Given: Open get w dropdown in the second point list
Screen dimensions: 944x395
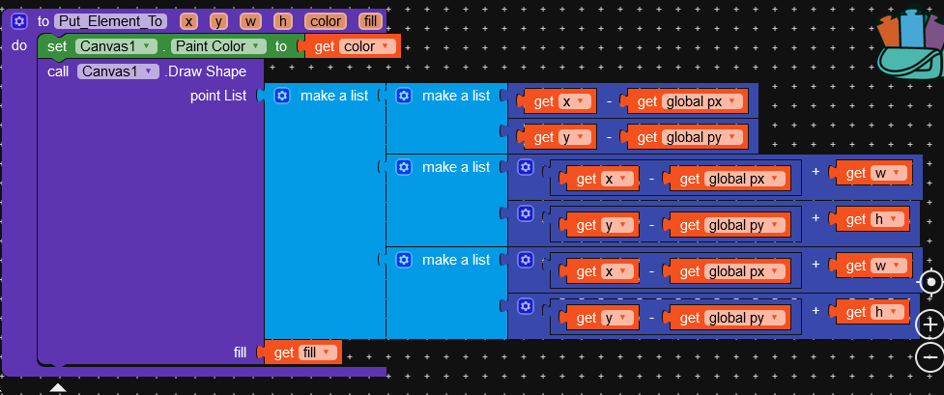Looking at the screenshot, I should point(889,174).
